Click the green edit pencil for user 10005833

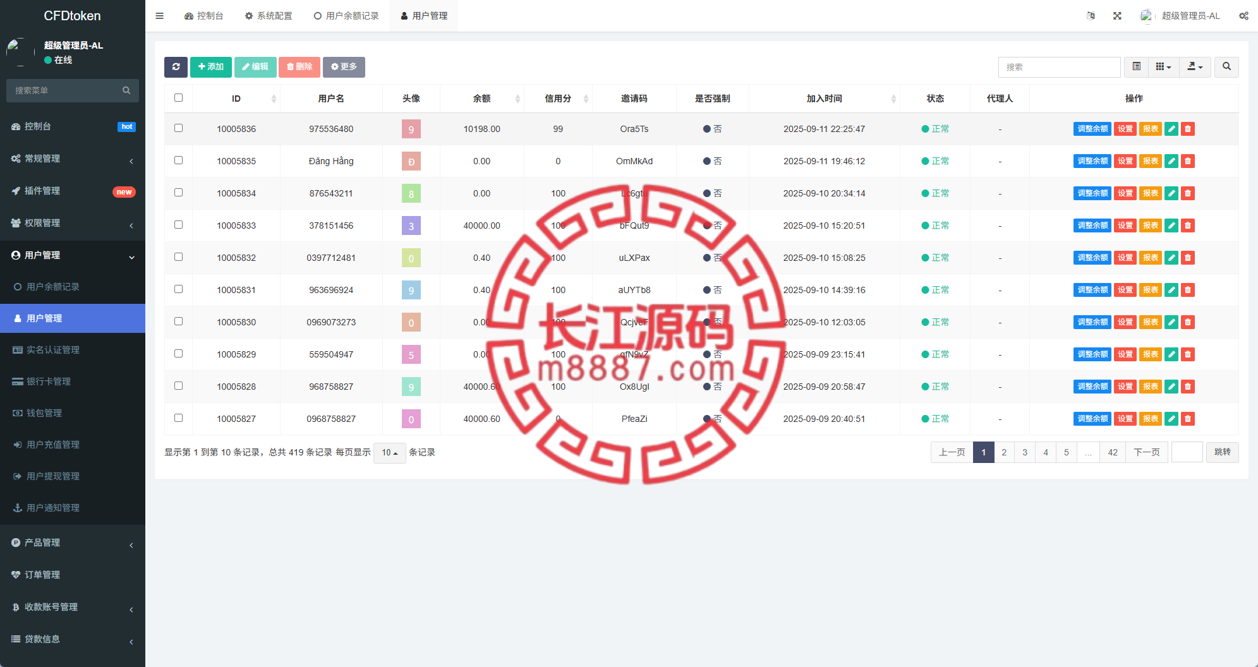(x=1171, y=225)
